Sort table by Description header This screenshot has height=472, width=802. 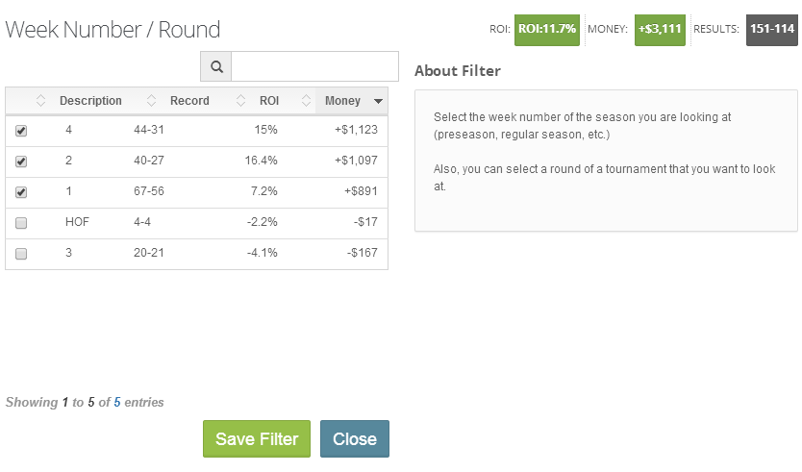[x=90, y=101]
